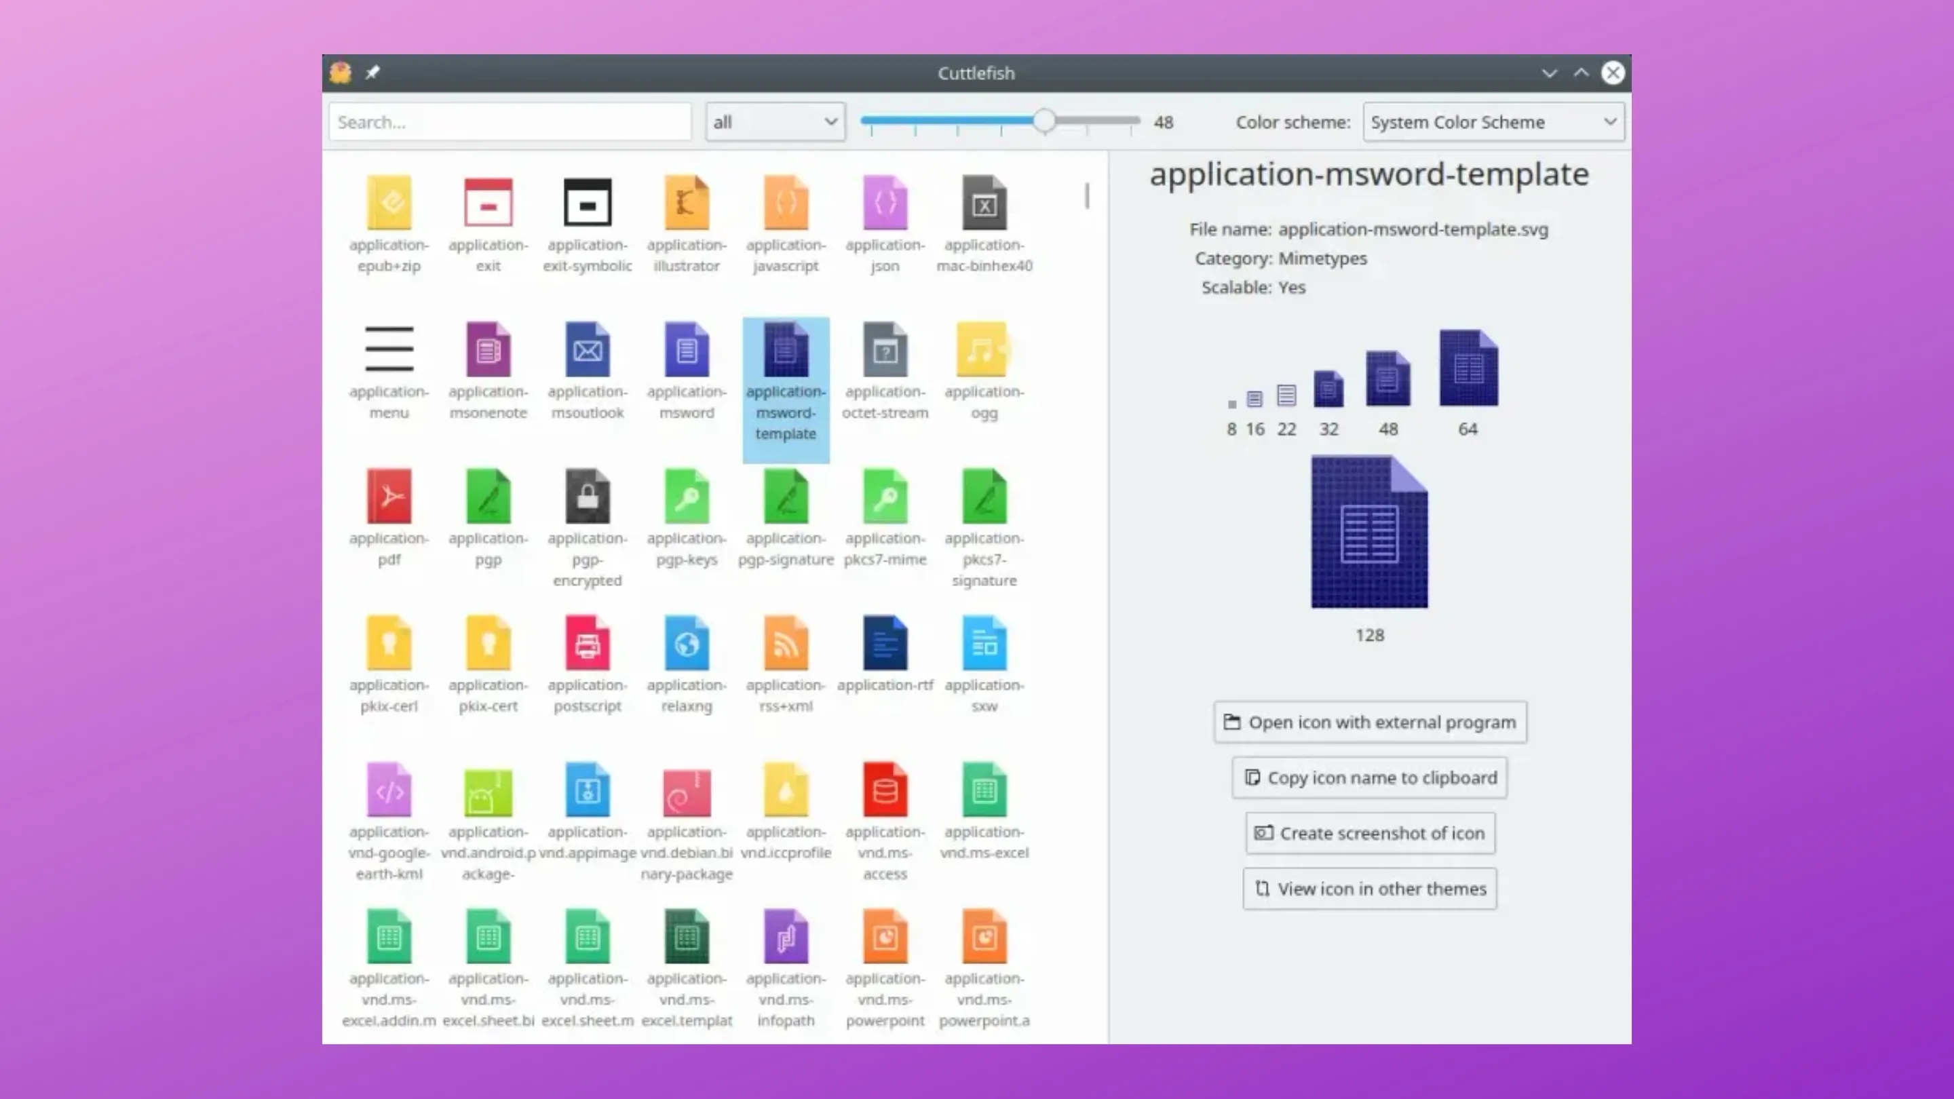The height and width of the screenshot is (1099, 1954).
Task: Click the 128 size icon preview
Action: [x=1370, y=532]
